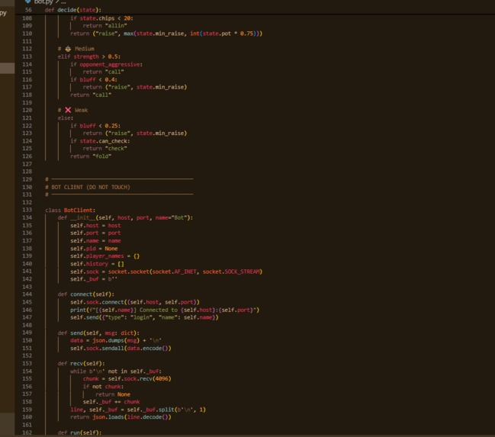495x437 pixels.
Task: Click the 'chunk = self.sock.recv(4096)' line
Action: pyautogui.click(x=127, y=378)
